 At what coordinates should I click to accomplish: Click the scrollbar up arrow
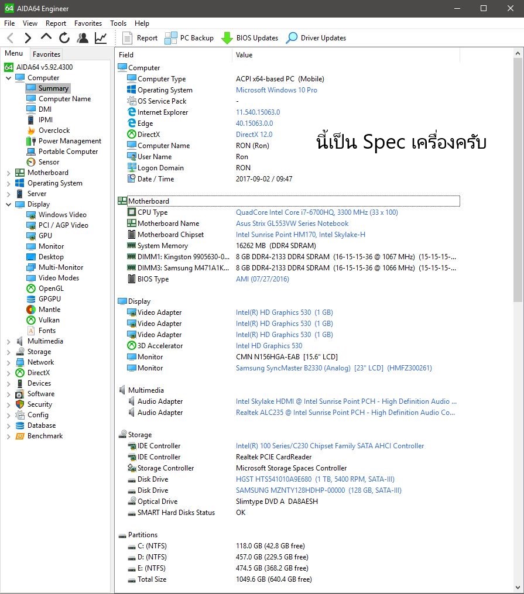[518, 53]
